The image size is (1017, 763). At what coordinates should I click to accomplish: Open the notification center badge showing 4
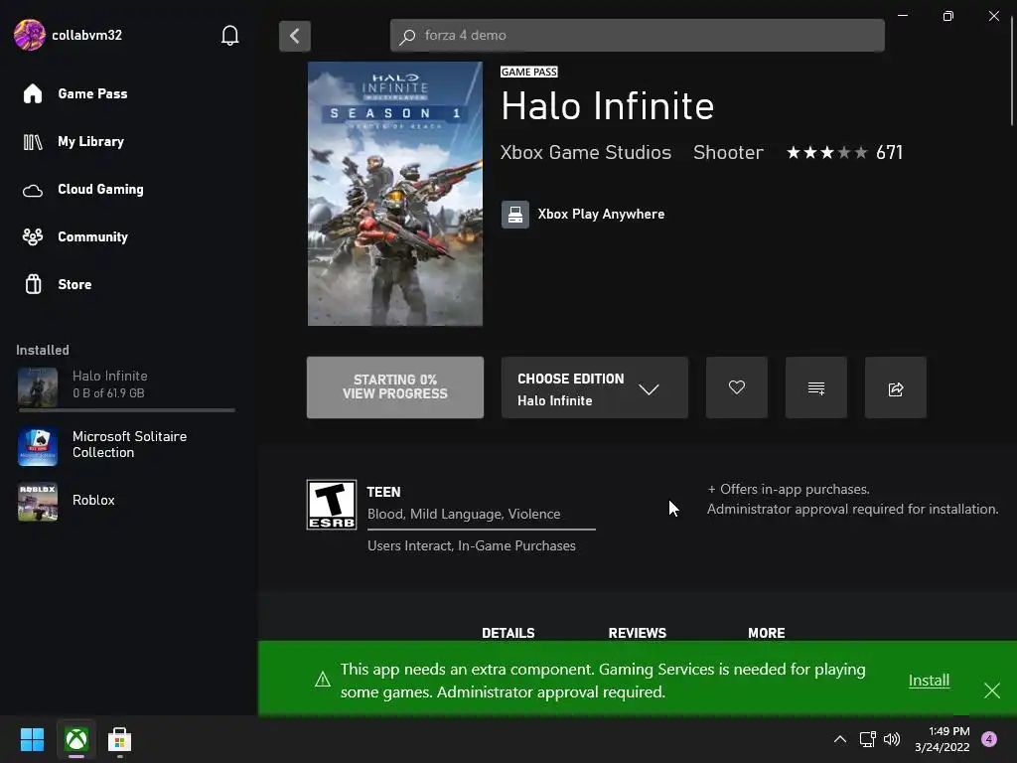(989, 739)
